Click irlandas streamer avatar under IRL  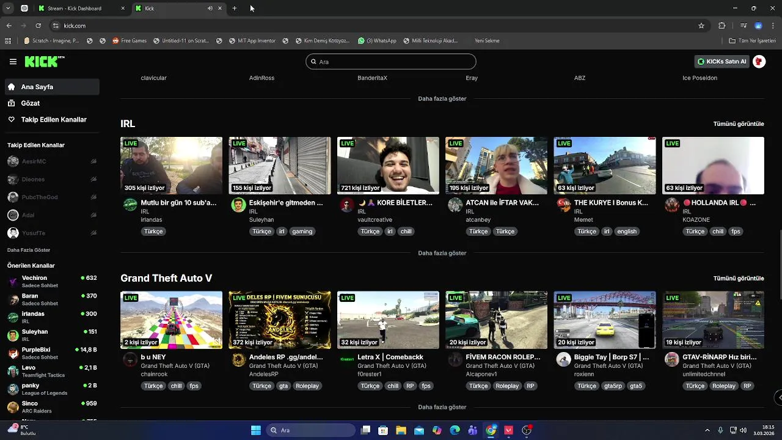[130, 205]
